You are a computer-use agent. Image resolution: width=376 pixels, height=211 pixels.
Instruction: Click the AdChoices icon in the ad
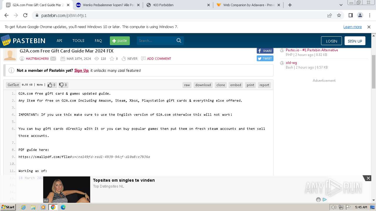[x=325, y=200]
